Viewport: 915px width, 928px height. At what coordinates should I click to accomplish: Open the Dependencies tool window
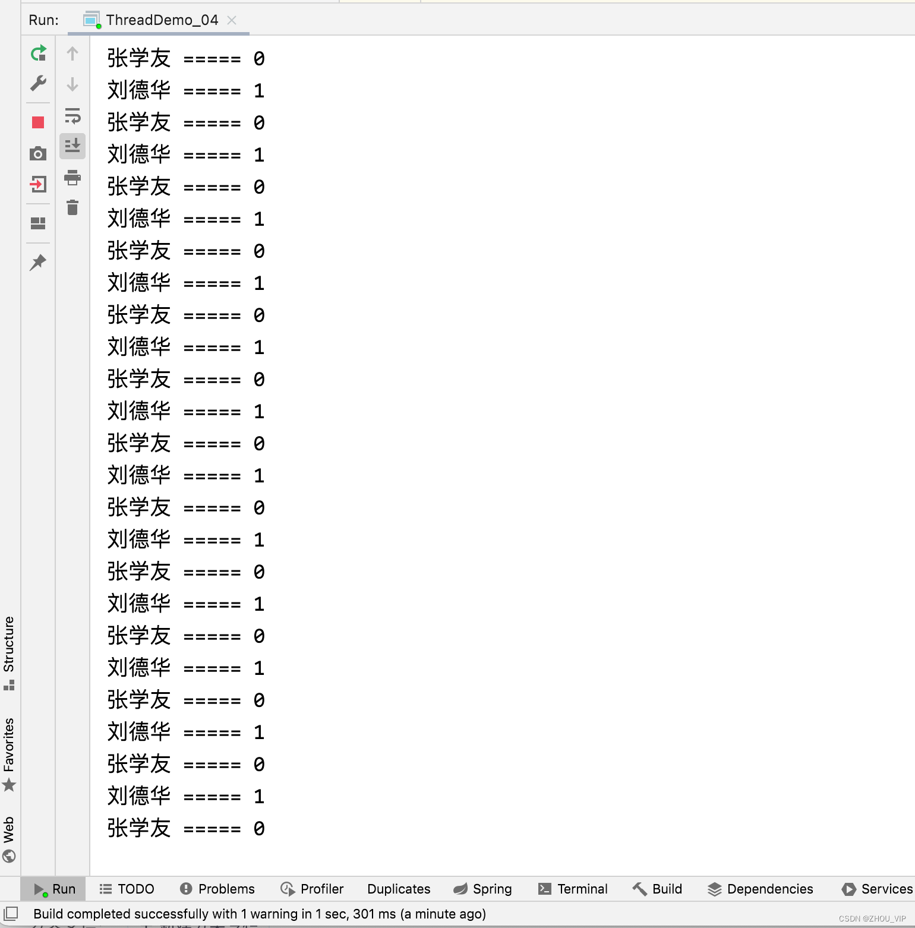pos(761,889)
